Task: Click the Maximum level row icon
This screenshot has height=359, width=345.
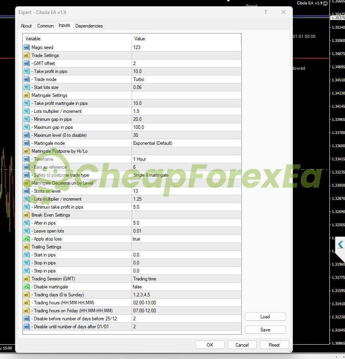Action: point(27,135)
